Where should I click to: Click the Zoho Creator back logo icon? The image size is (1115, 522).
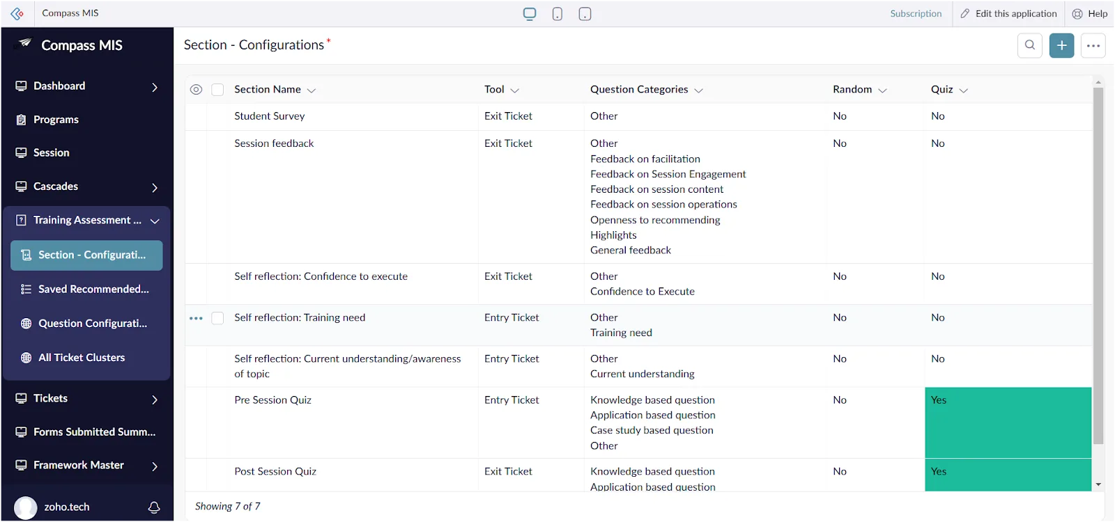point(17,13)
